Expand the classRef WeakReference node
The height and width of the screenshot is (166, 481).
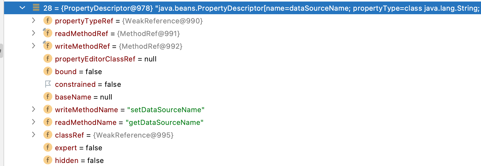click(33, 135)
